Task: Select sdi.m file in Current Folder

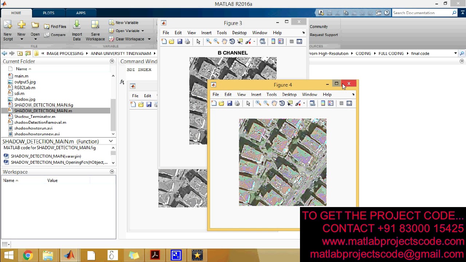Action: (x=19, y=94)
